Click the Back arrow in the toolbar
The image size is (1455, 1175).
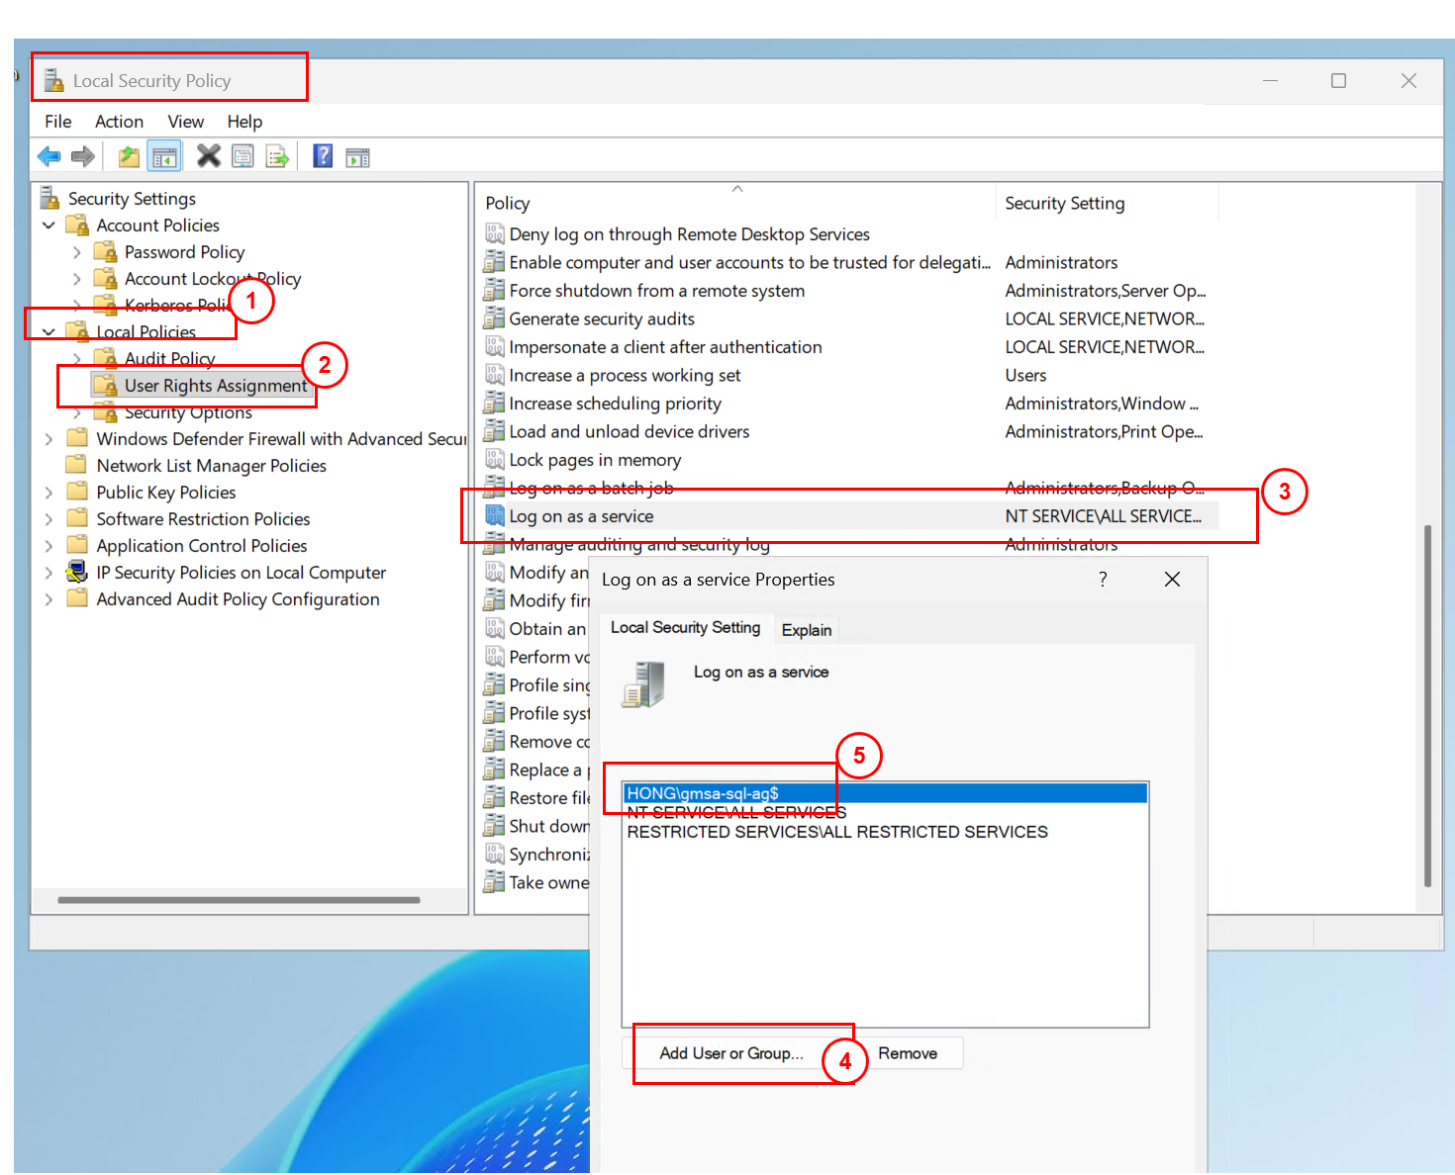tap(48, 156)
